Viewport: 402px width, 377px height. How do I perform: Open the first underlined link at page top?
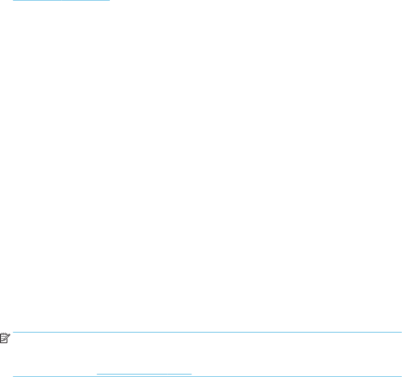tap(37, 0)
